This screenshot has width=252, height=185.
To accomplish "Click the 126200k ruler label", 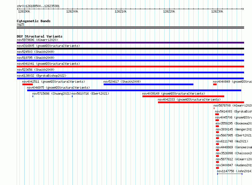I will coord(72,11).
